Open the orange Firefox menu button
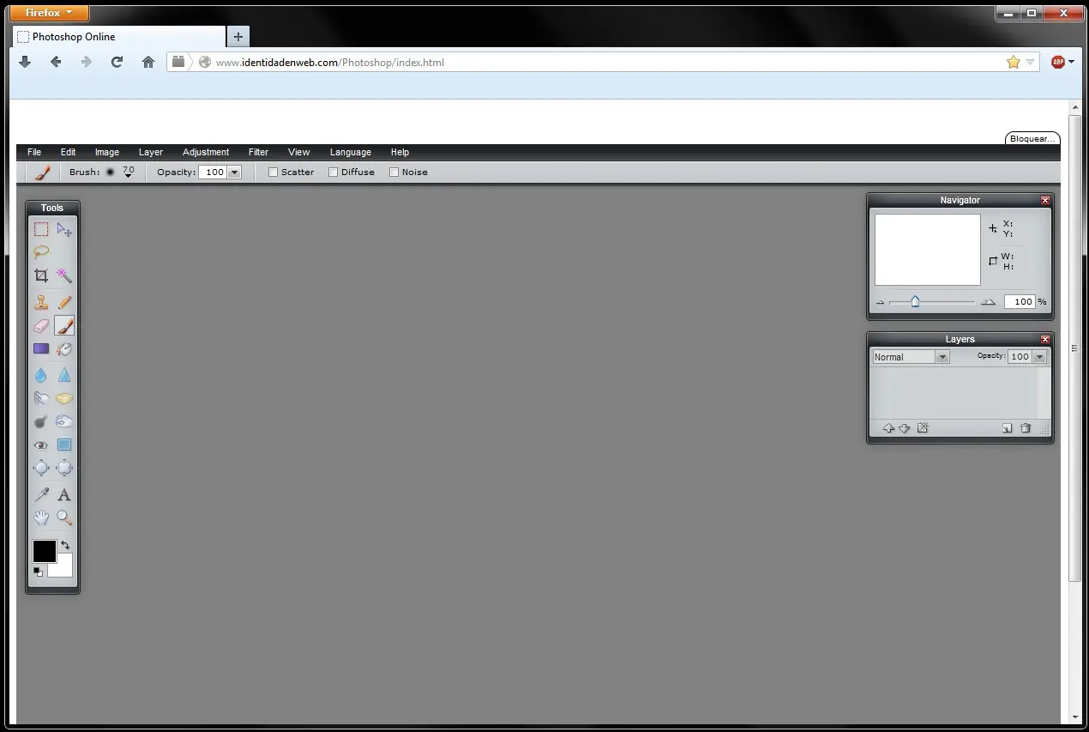Screen dimensions: 1089x732 pyautogui.click(x=51, y=13)
